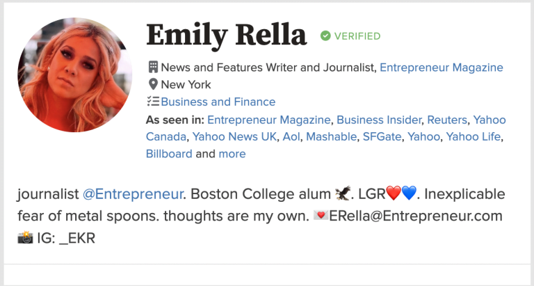Open Entrepreneur Magazine employer link

441,67
